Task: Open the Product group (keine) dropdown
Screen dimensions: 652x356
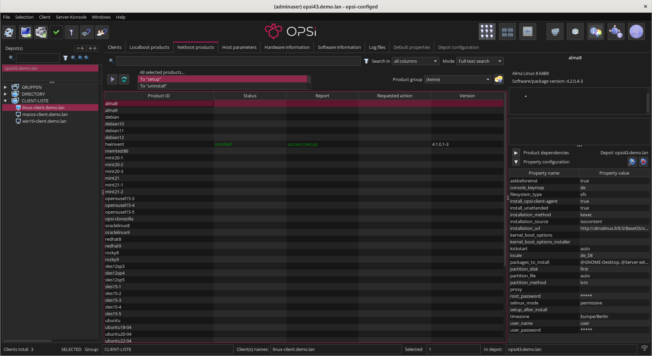Action: tap(458, 79)
